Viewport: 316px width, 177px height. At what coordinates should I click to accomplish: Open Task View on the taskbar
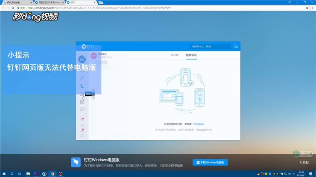[x=20, y=174]
